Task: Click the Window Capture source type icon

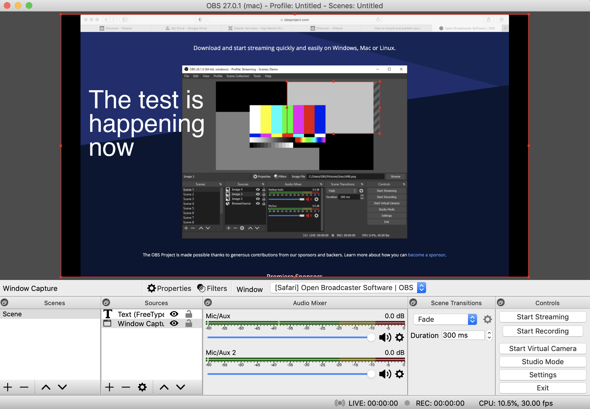Action: [107, 323]
